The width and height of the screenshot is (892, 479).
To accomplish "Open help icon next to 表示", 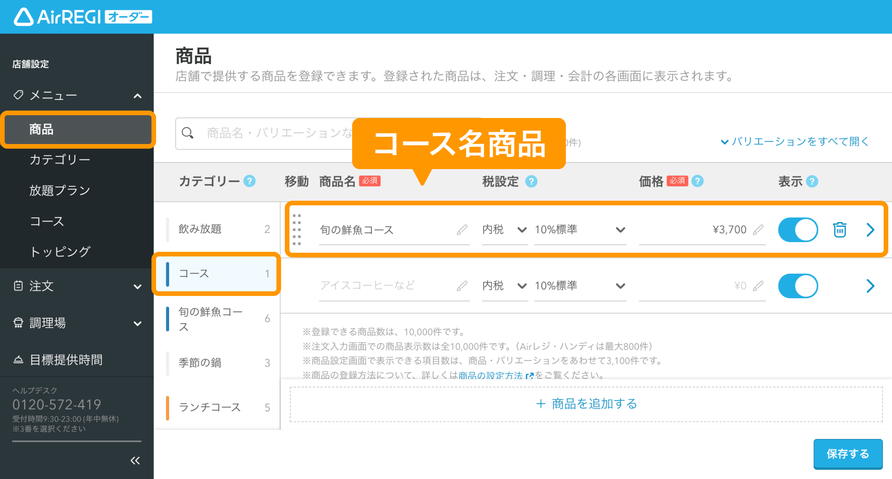I will [812, 181].
